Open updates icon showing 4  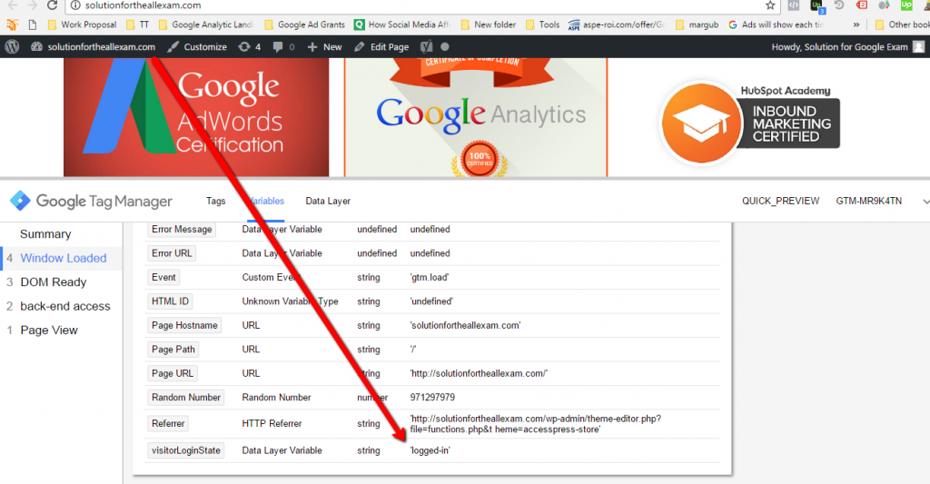tap(249, 47)
